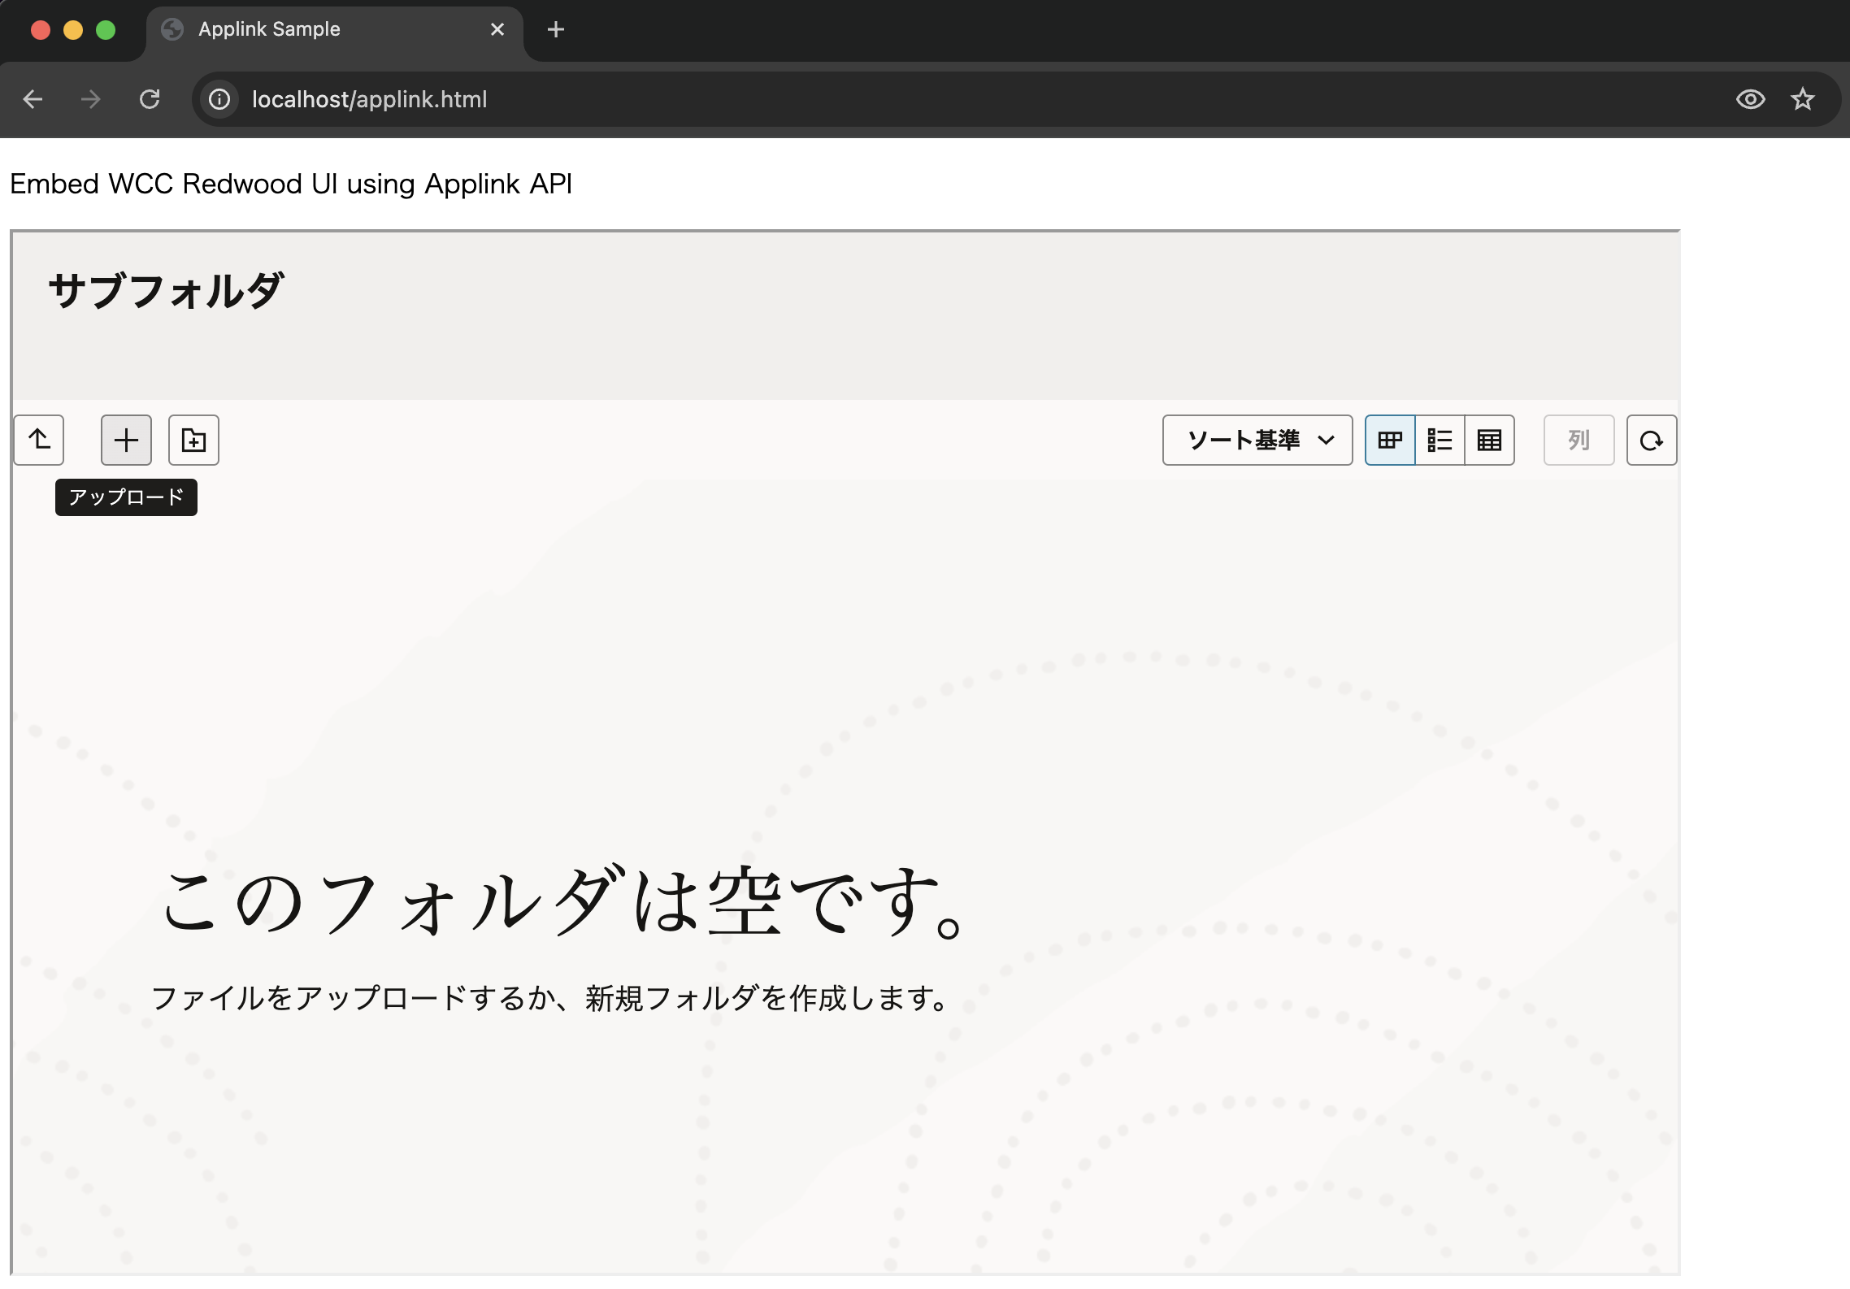The image size is (1850, 1289).
Task: Switch to grid view
Action: [x=1390, y=440]
